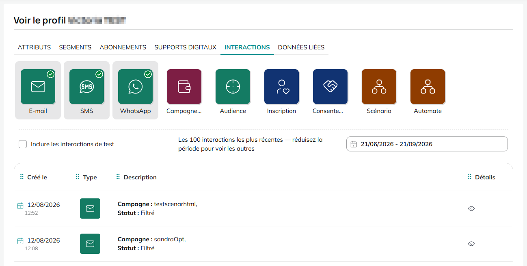Open the SUPPORTS DIGITAUX tab
The image size is (527, 266).
point(185,47)
